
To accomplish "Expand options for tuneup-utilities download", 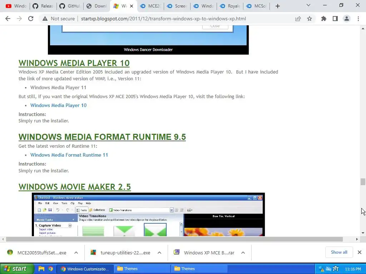I will pos(159,253).
